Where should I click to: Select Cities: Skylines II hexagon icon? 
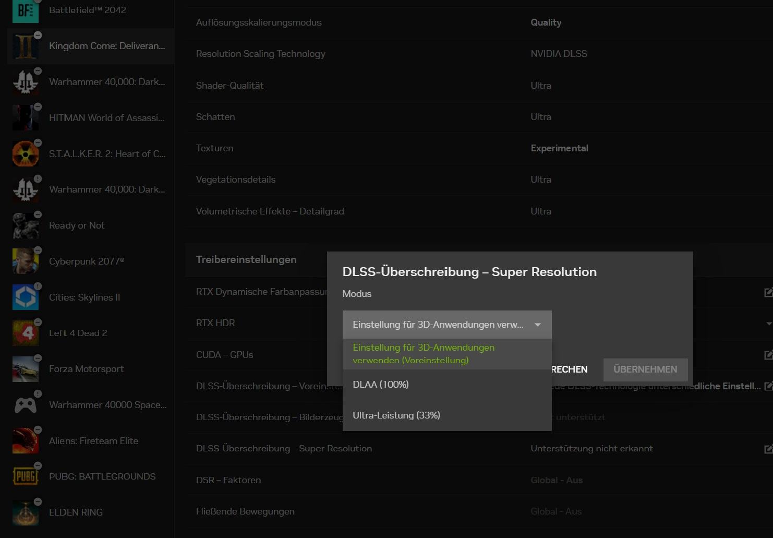(x=25, y=297)
